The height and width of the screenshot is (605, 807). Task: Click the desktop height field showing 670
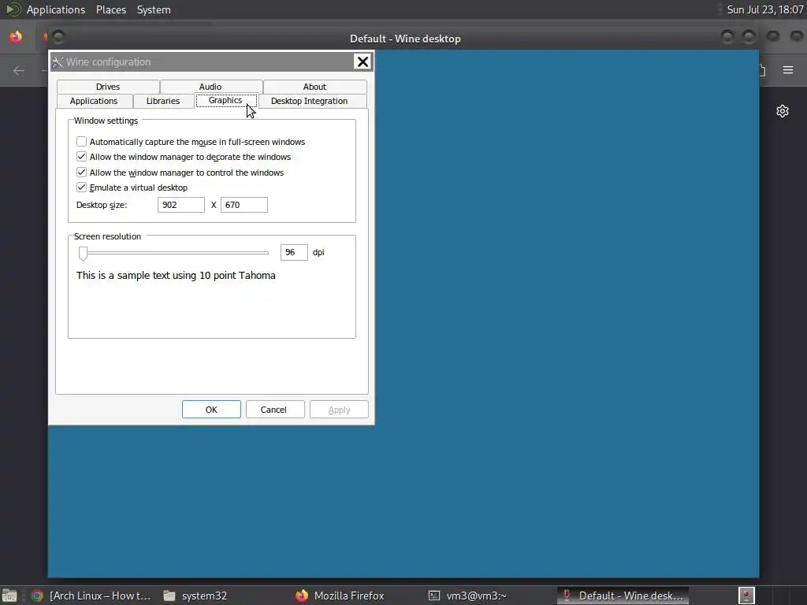244,205
